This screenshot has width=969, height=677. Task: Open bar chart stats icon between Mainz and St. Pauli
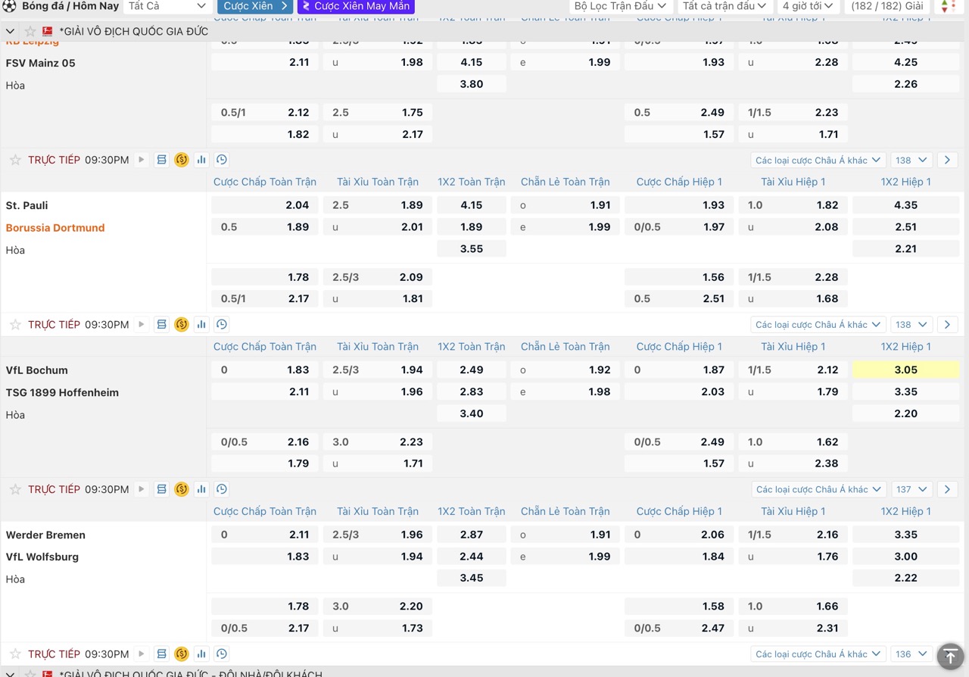201,160
